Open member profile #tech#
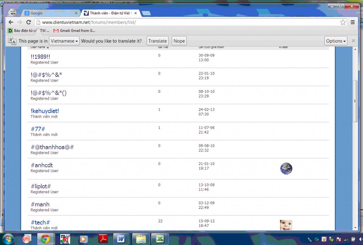 tap(40, 222)
